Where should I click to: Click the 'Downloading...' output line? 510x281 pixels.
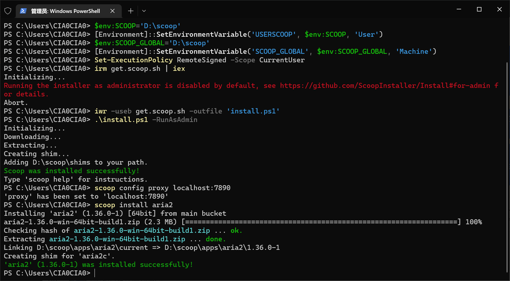coord(32,137)
